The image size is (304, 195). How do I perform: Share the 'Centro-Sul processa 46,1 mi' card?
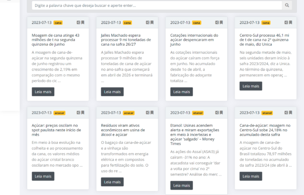(x=286, y=22)
